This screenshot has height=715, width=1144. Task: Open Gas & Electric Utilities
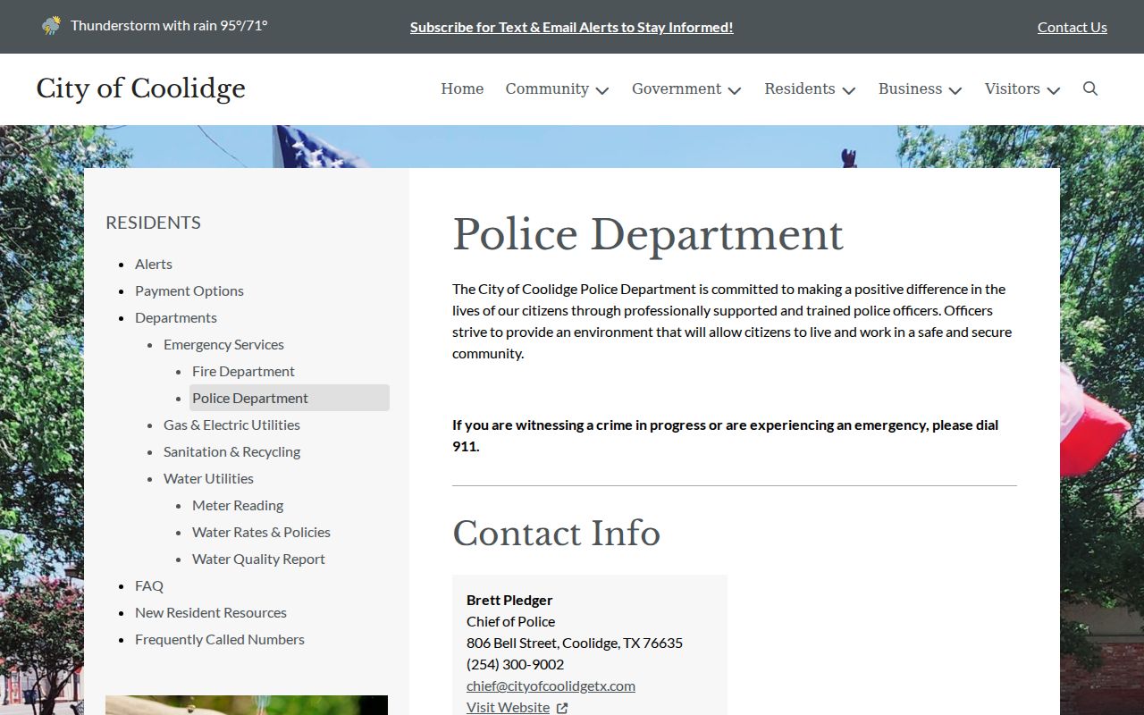(231, 425)
